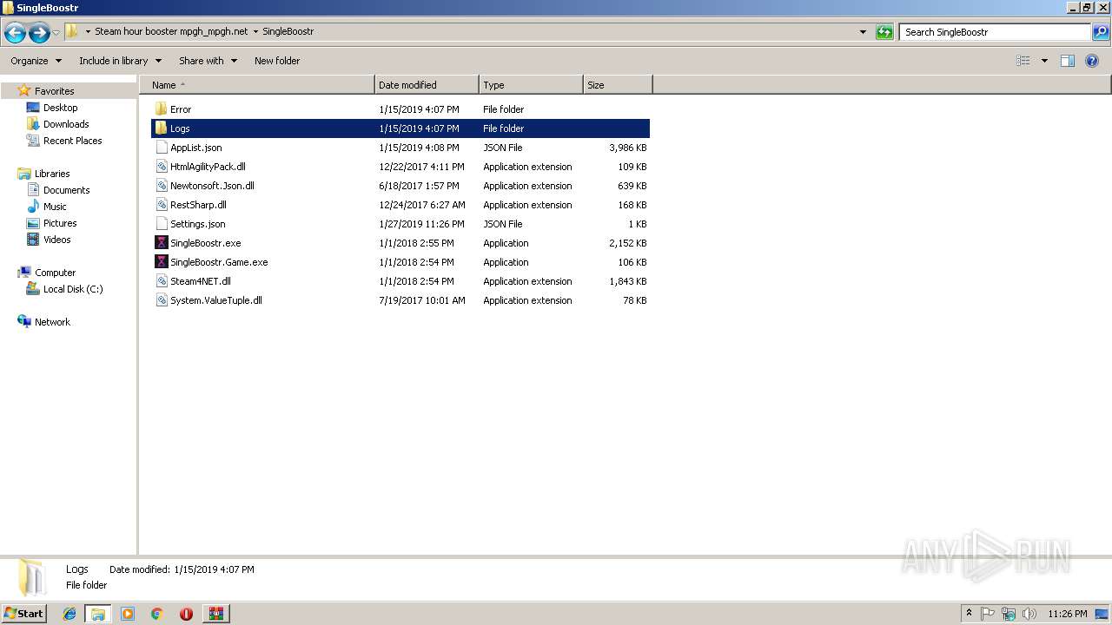
Task: Click the Back navigation arrow
Action: (x=15, y=33)
